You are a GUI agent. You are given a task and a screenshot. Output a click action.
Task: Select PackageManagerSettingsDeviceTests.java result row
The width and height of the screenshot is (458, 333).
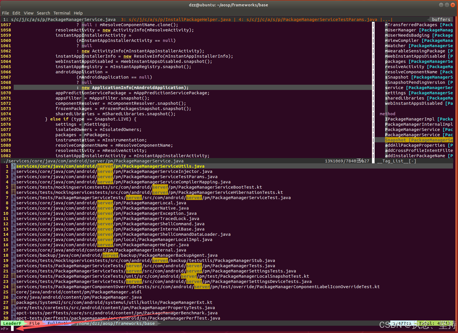coord(164,281)
